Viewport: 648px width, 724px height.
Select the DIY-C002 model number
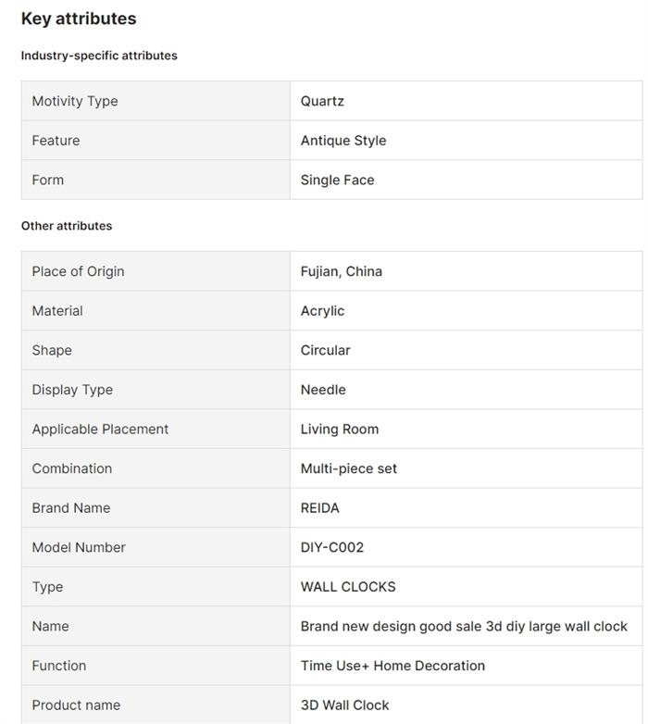coord(331,547)
